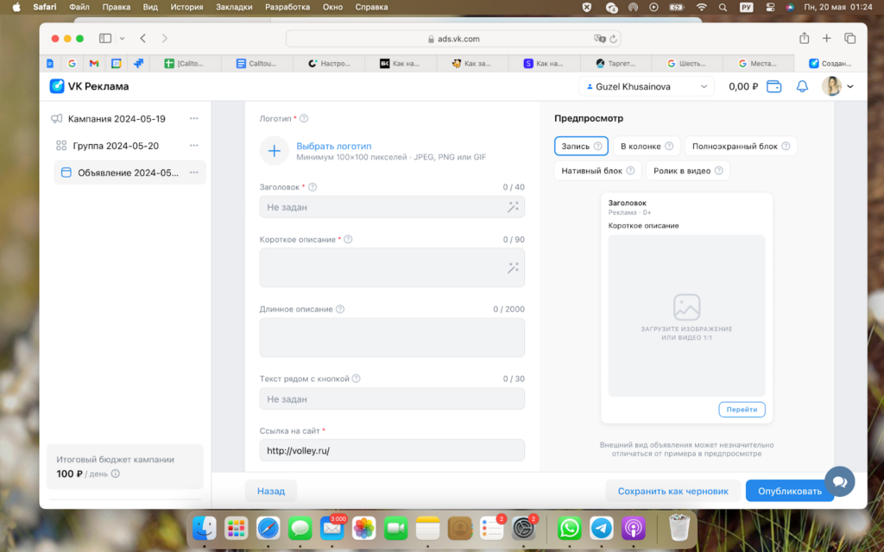
Task: Click Сохранить как черновик button
Action: click(x=672, y=491)
